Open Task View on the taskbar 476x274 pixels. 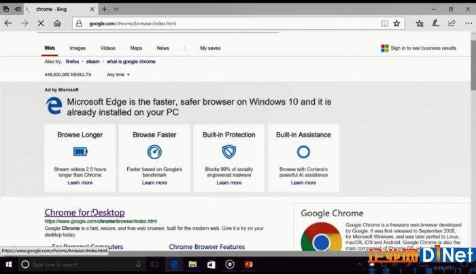click(x=155, y=264)
